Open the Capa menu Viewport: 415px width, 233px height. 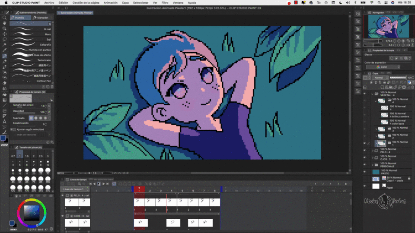point(125,3)
